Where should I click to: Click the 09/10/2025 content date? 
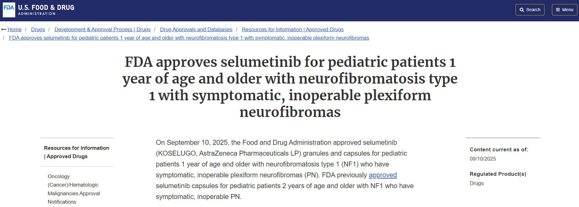point(483,159)
